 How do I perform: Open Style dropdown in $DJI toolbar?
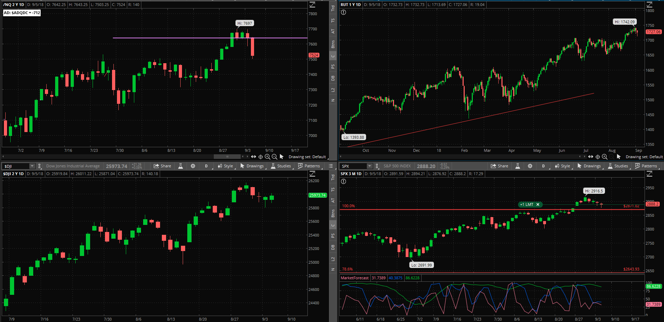[225, 166]
